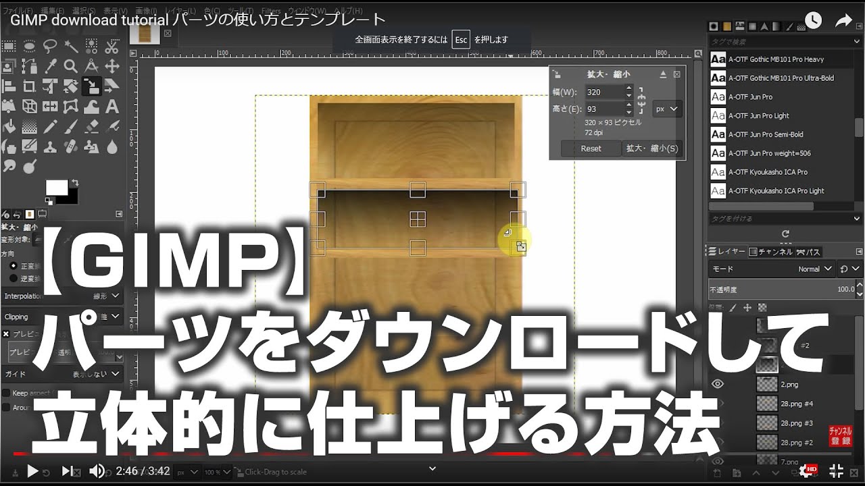This screenshot has height=486, width=865.
Task: Switch to the Paths tab
Action: (x=809, y=252)
